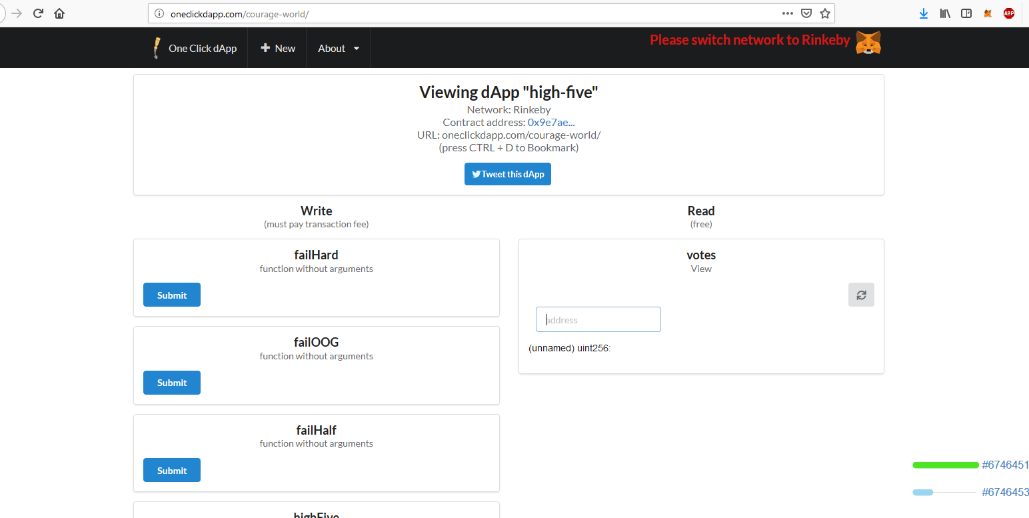Viewport: 1029px width, 518px height.
Task: Click "One Click dApp" in the navigation bar
Action: click(203, 47)
